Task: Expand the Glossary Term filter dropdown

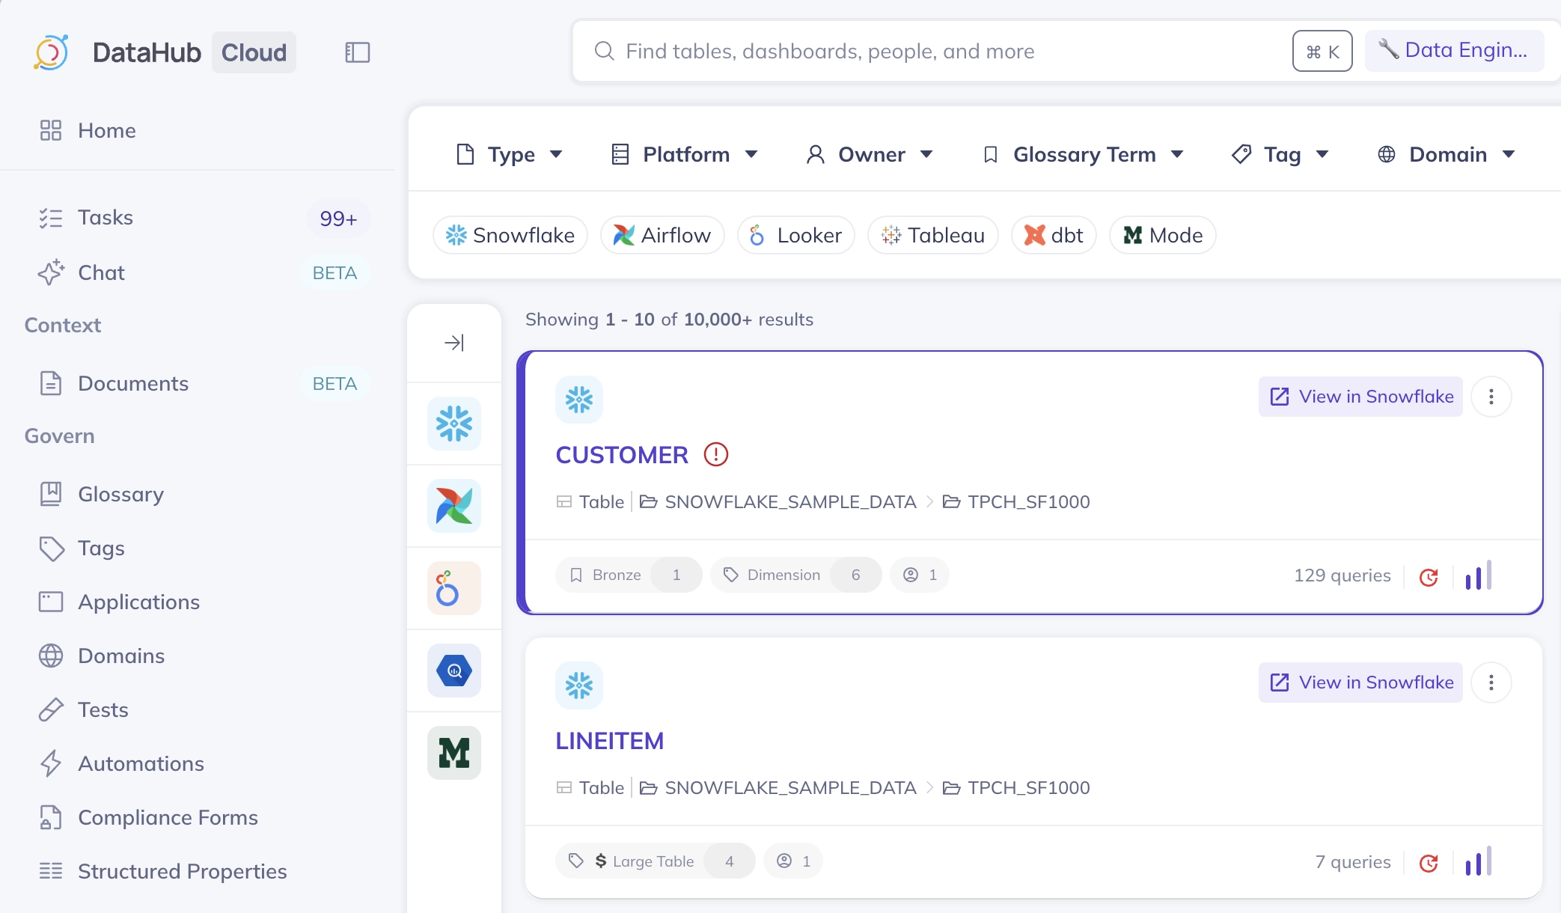Action: coord(1083,154)
